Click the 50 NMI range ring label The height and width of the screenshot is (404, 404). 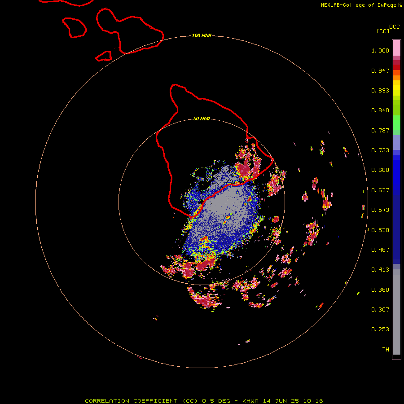pyautogui.click(x=202, y=119)
